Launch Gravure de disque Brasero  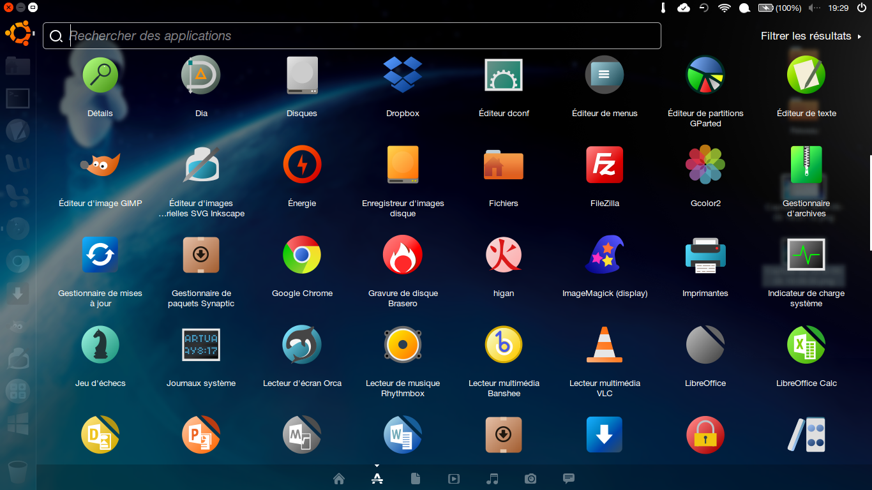pyautogui.click(x=402, y=255)
